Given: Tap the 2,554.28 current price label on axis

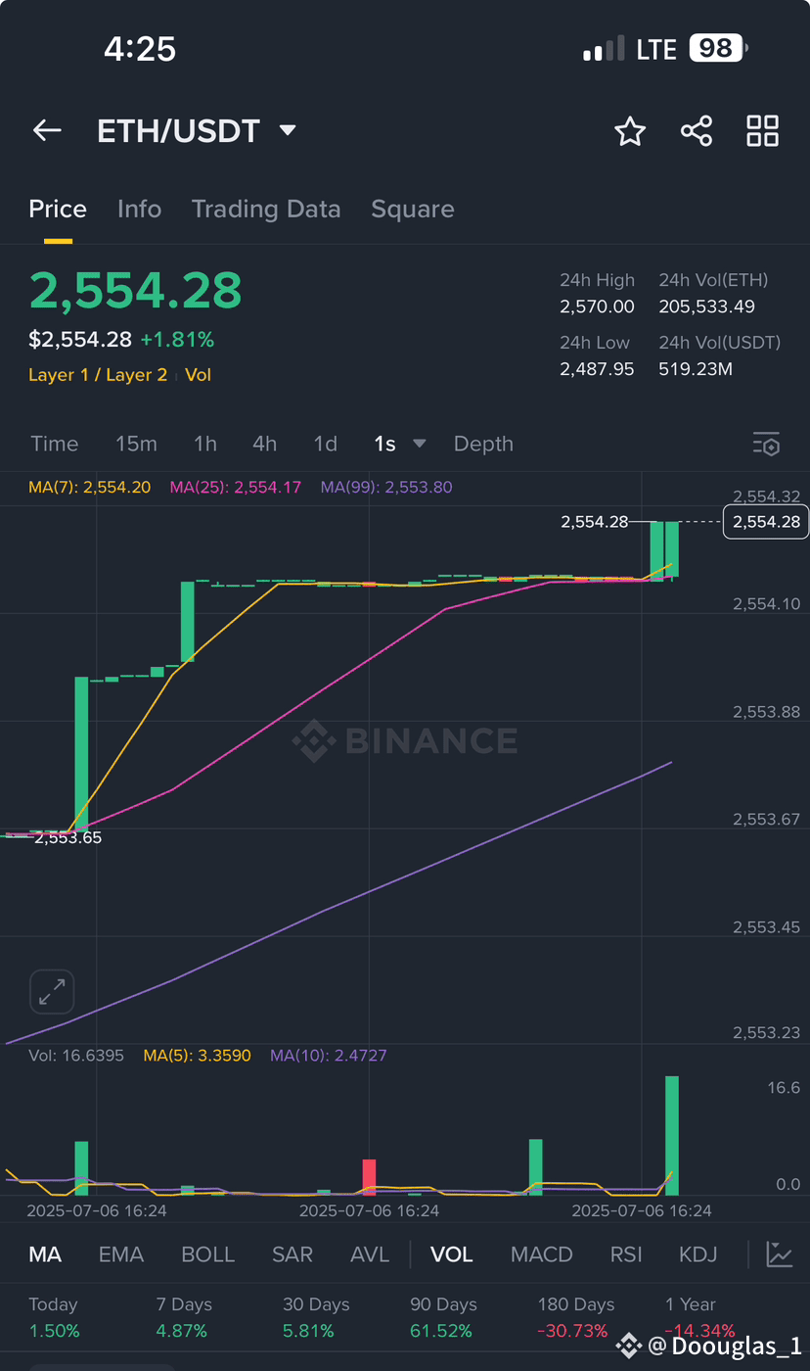Looking at the screenshot, I should coord(767,522).
